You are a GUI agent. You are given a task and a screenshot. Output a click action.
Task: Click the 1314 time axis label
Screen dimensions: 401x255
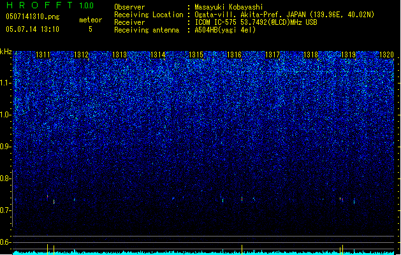158,55
